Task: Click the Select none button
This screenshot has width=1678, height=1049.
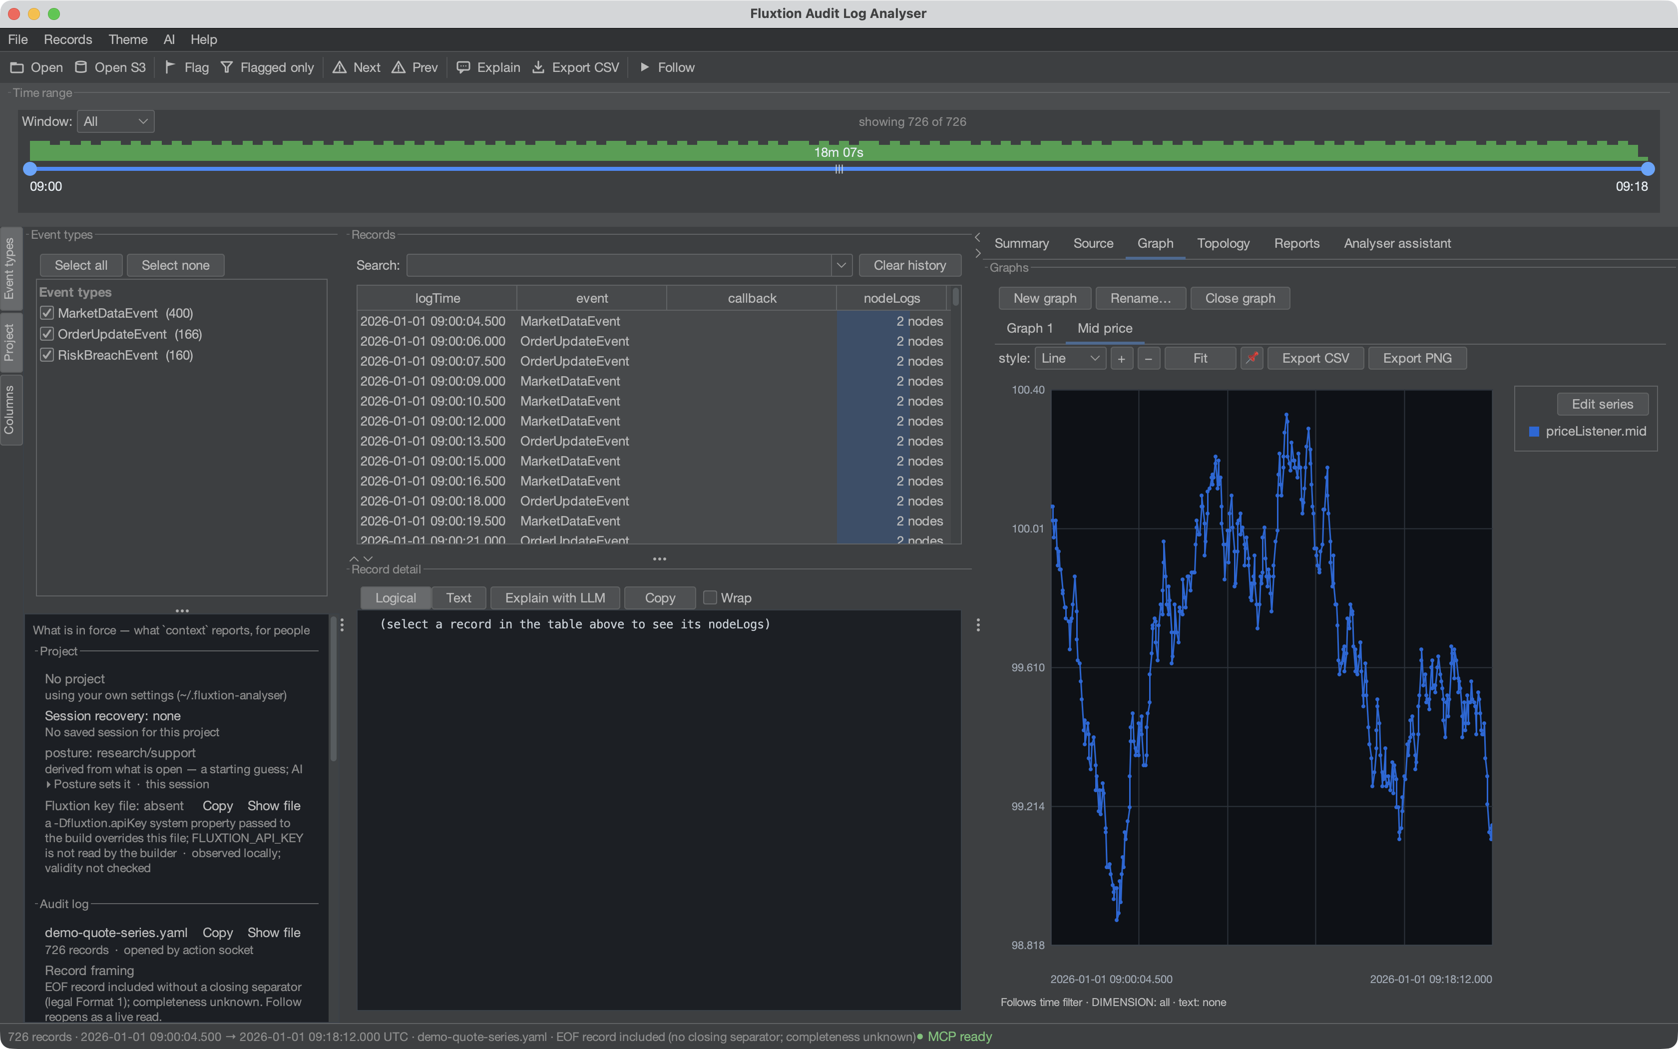Action: 175,265
